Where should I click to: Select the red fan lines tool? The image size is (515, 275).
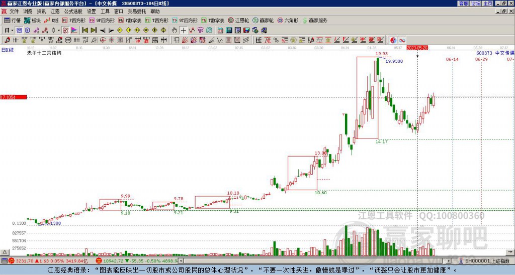185,40
